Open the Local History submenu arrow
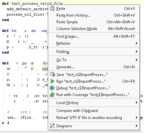The height and width of the screenshot is (133, 144). [137, 103]
